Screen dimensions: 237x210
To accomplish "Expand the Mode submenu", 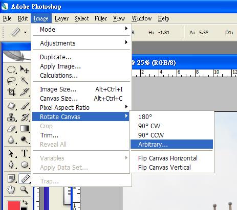I will (x=81, y=29).
